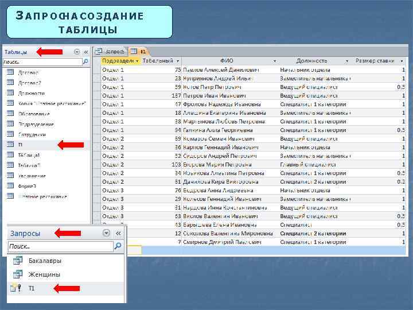
Task: Click the Сотрудники table icon
Action: (x=10, y=134)
